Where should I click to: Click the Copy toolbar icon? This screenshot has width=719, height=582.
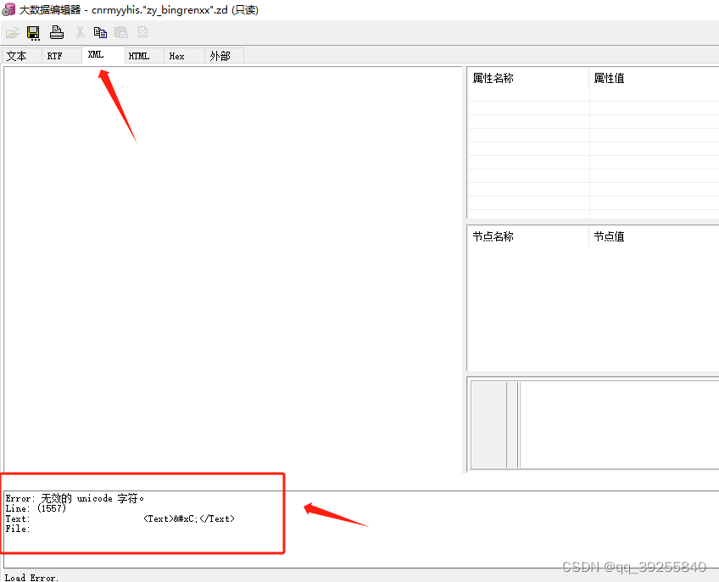(x=100, y=32)
